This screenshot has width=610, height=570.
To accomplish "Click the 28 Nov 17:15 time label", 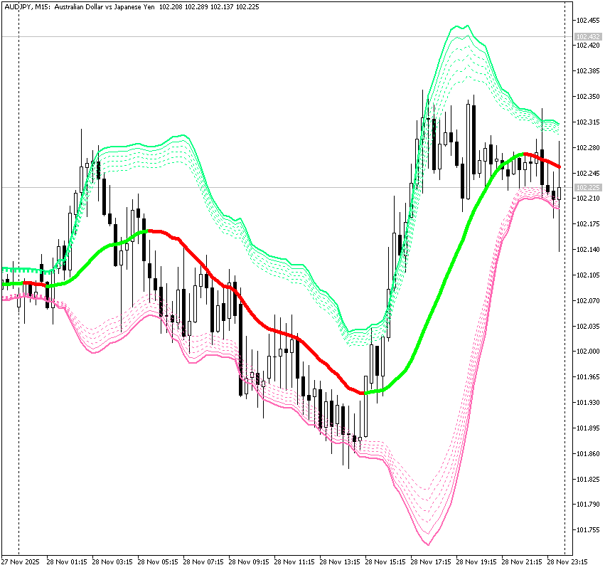I will [x=431, y=562].
